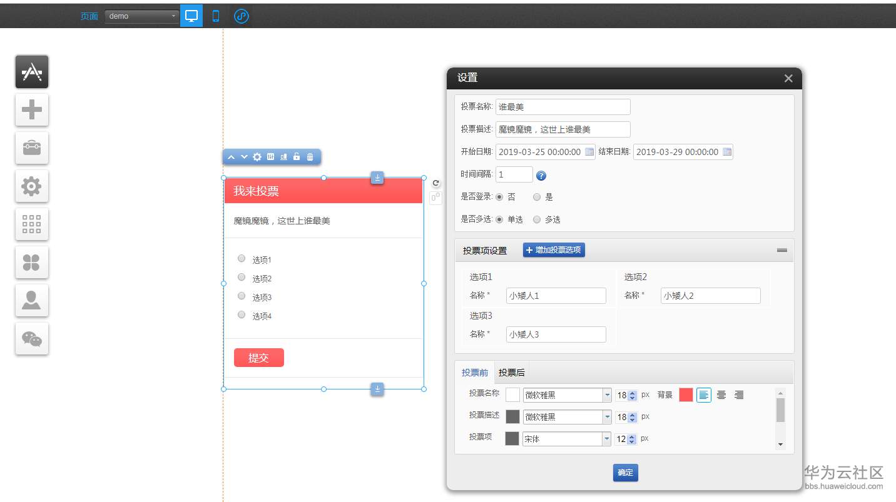This screenshot has height=502, width=896.
Task: Close the 设置 dialog
Action: (788, 78)
